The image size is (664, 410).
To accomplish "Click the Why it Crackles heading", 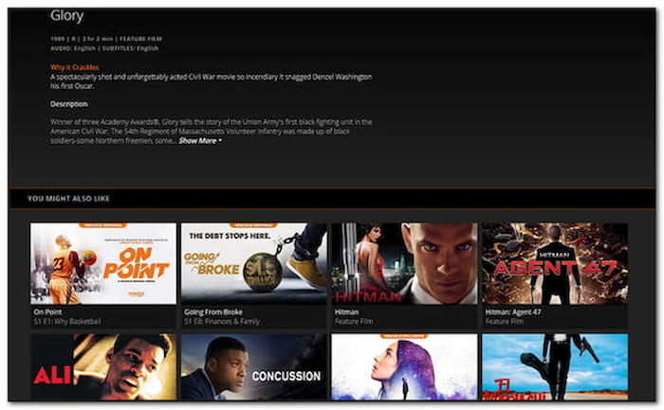I will 75,67.
